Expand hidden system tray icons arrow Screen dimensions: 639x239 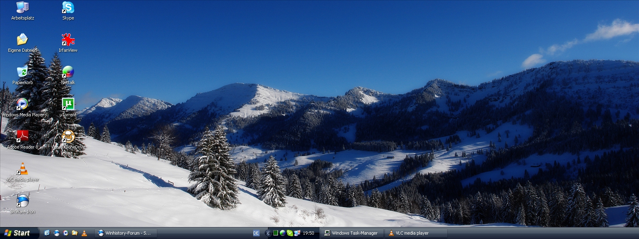point(268,233)
